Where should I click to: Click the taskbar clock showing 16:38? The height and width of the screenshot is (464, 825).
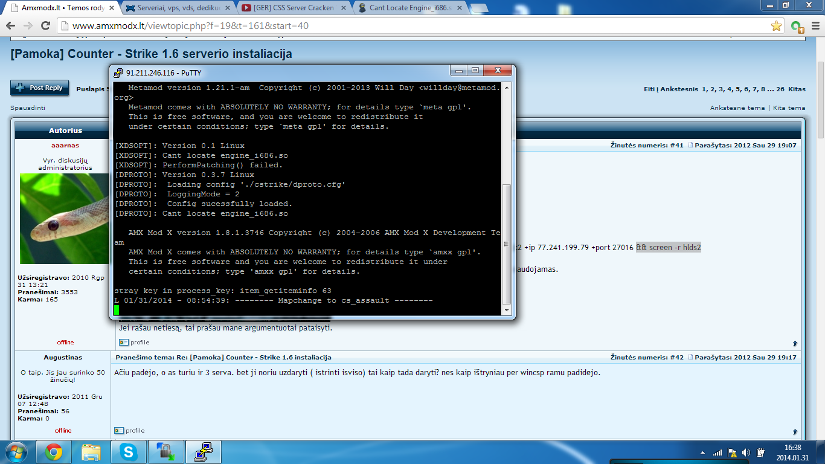pos(792,453)
